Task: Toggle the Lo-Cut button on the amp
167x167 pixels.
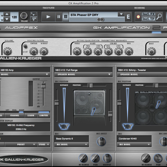Action: coord(25,46)
